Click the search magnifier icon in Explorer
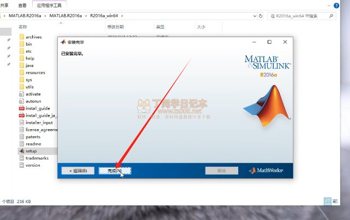This screenshot has height=220, width=350. click(x=331, y=16)
